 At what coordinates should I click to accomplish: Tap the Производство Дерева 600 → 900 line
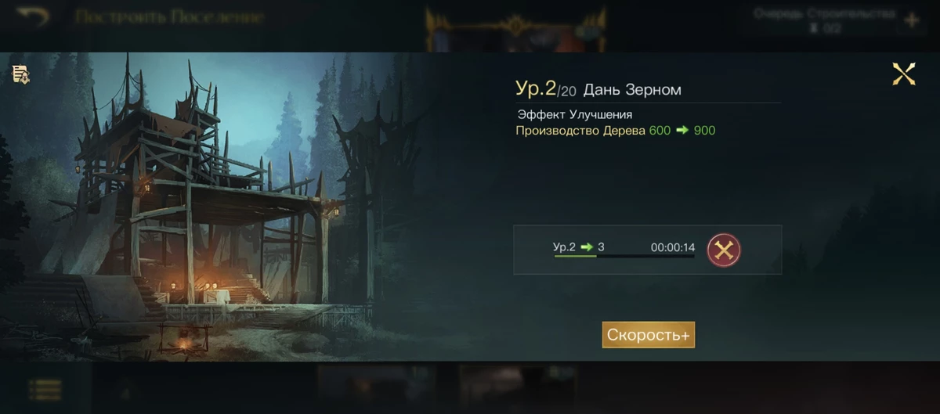click(x=615, y=131)
